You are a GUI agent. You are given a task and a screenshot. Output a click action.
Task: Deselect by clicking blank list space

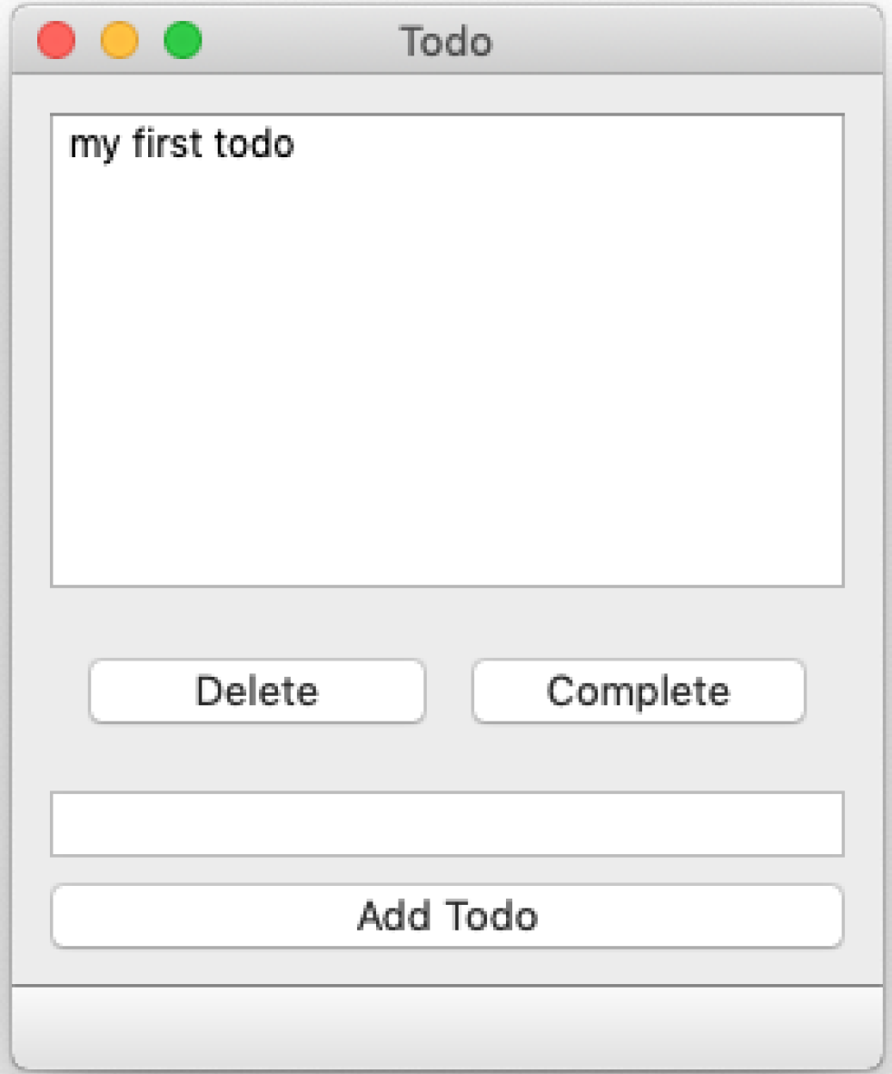447,377
